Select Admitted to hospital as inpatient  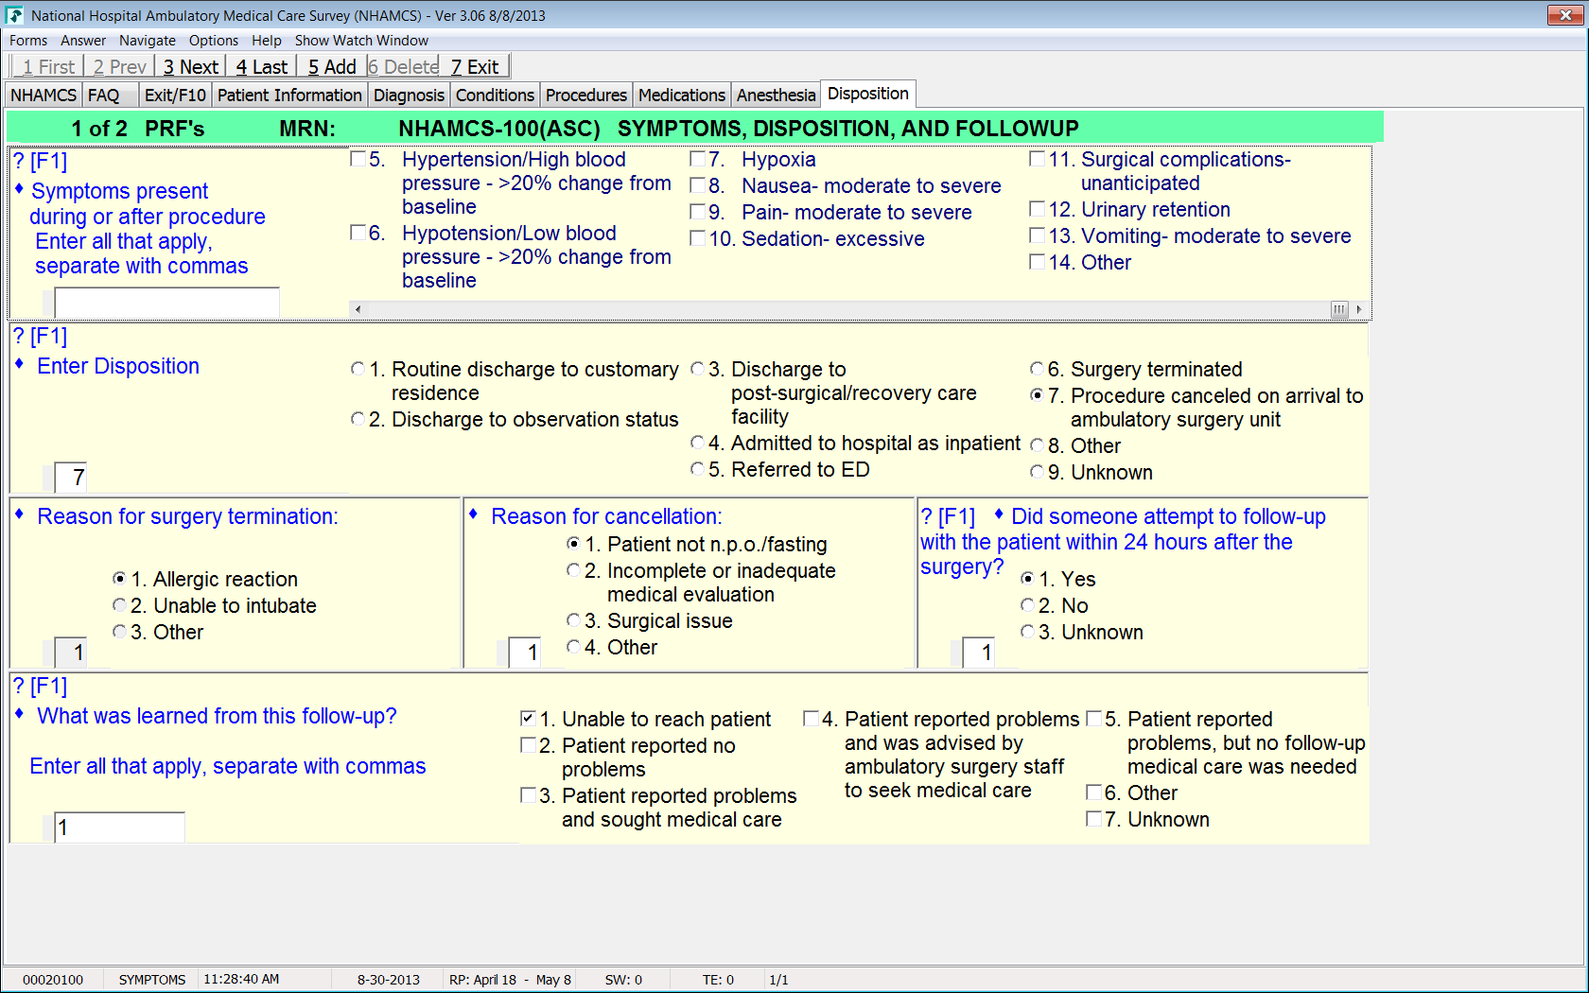click(698, 443)
